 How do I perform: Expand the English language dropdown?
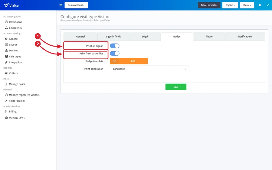pos(230,5)
